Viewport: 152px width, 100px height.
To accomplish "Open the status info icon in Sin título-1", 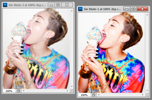I will point(94,95).
